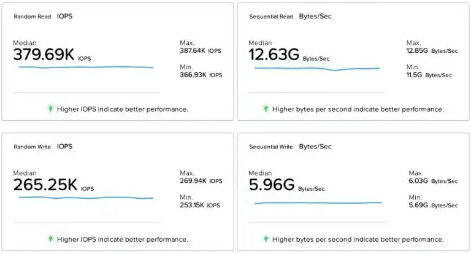Select the Sequential Write trend line chart
The width and height of the screenshot is (471, 254).
[318, 202]
